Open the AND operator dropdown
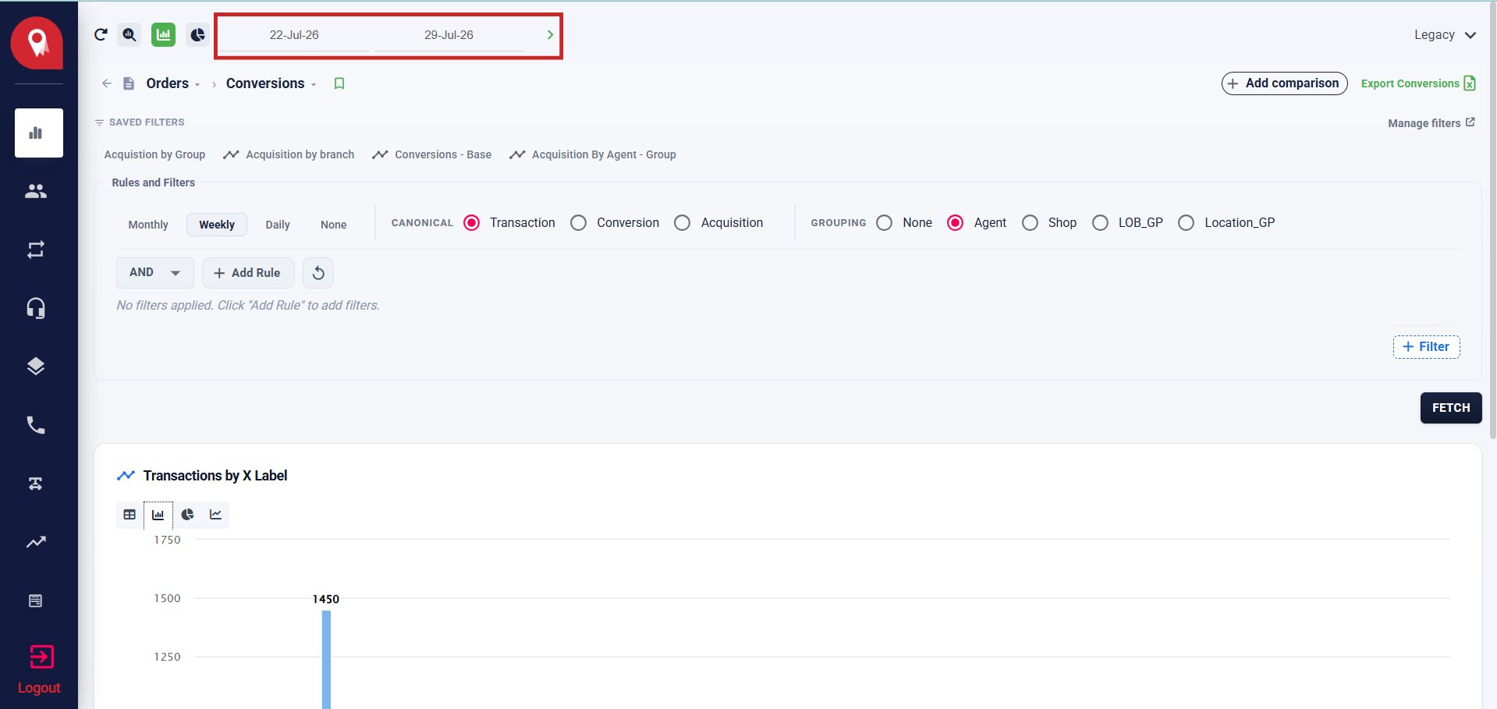 coord(155,273)
